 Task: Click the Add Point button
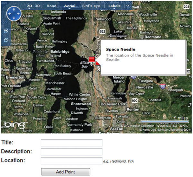coord(66,172)
